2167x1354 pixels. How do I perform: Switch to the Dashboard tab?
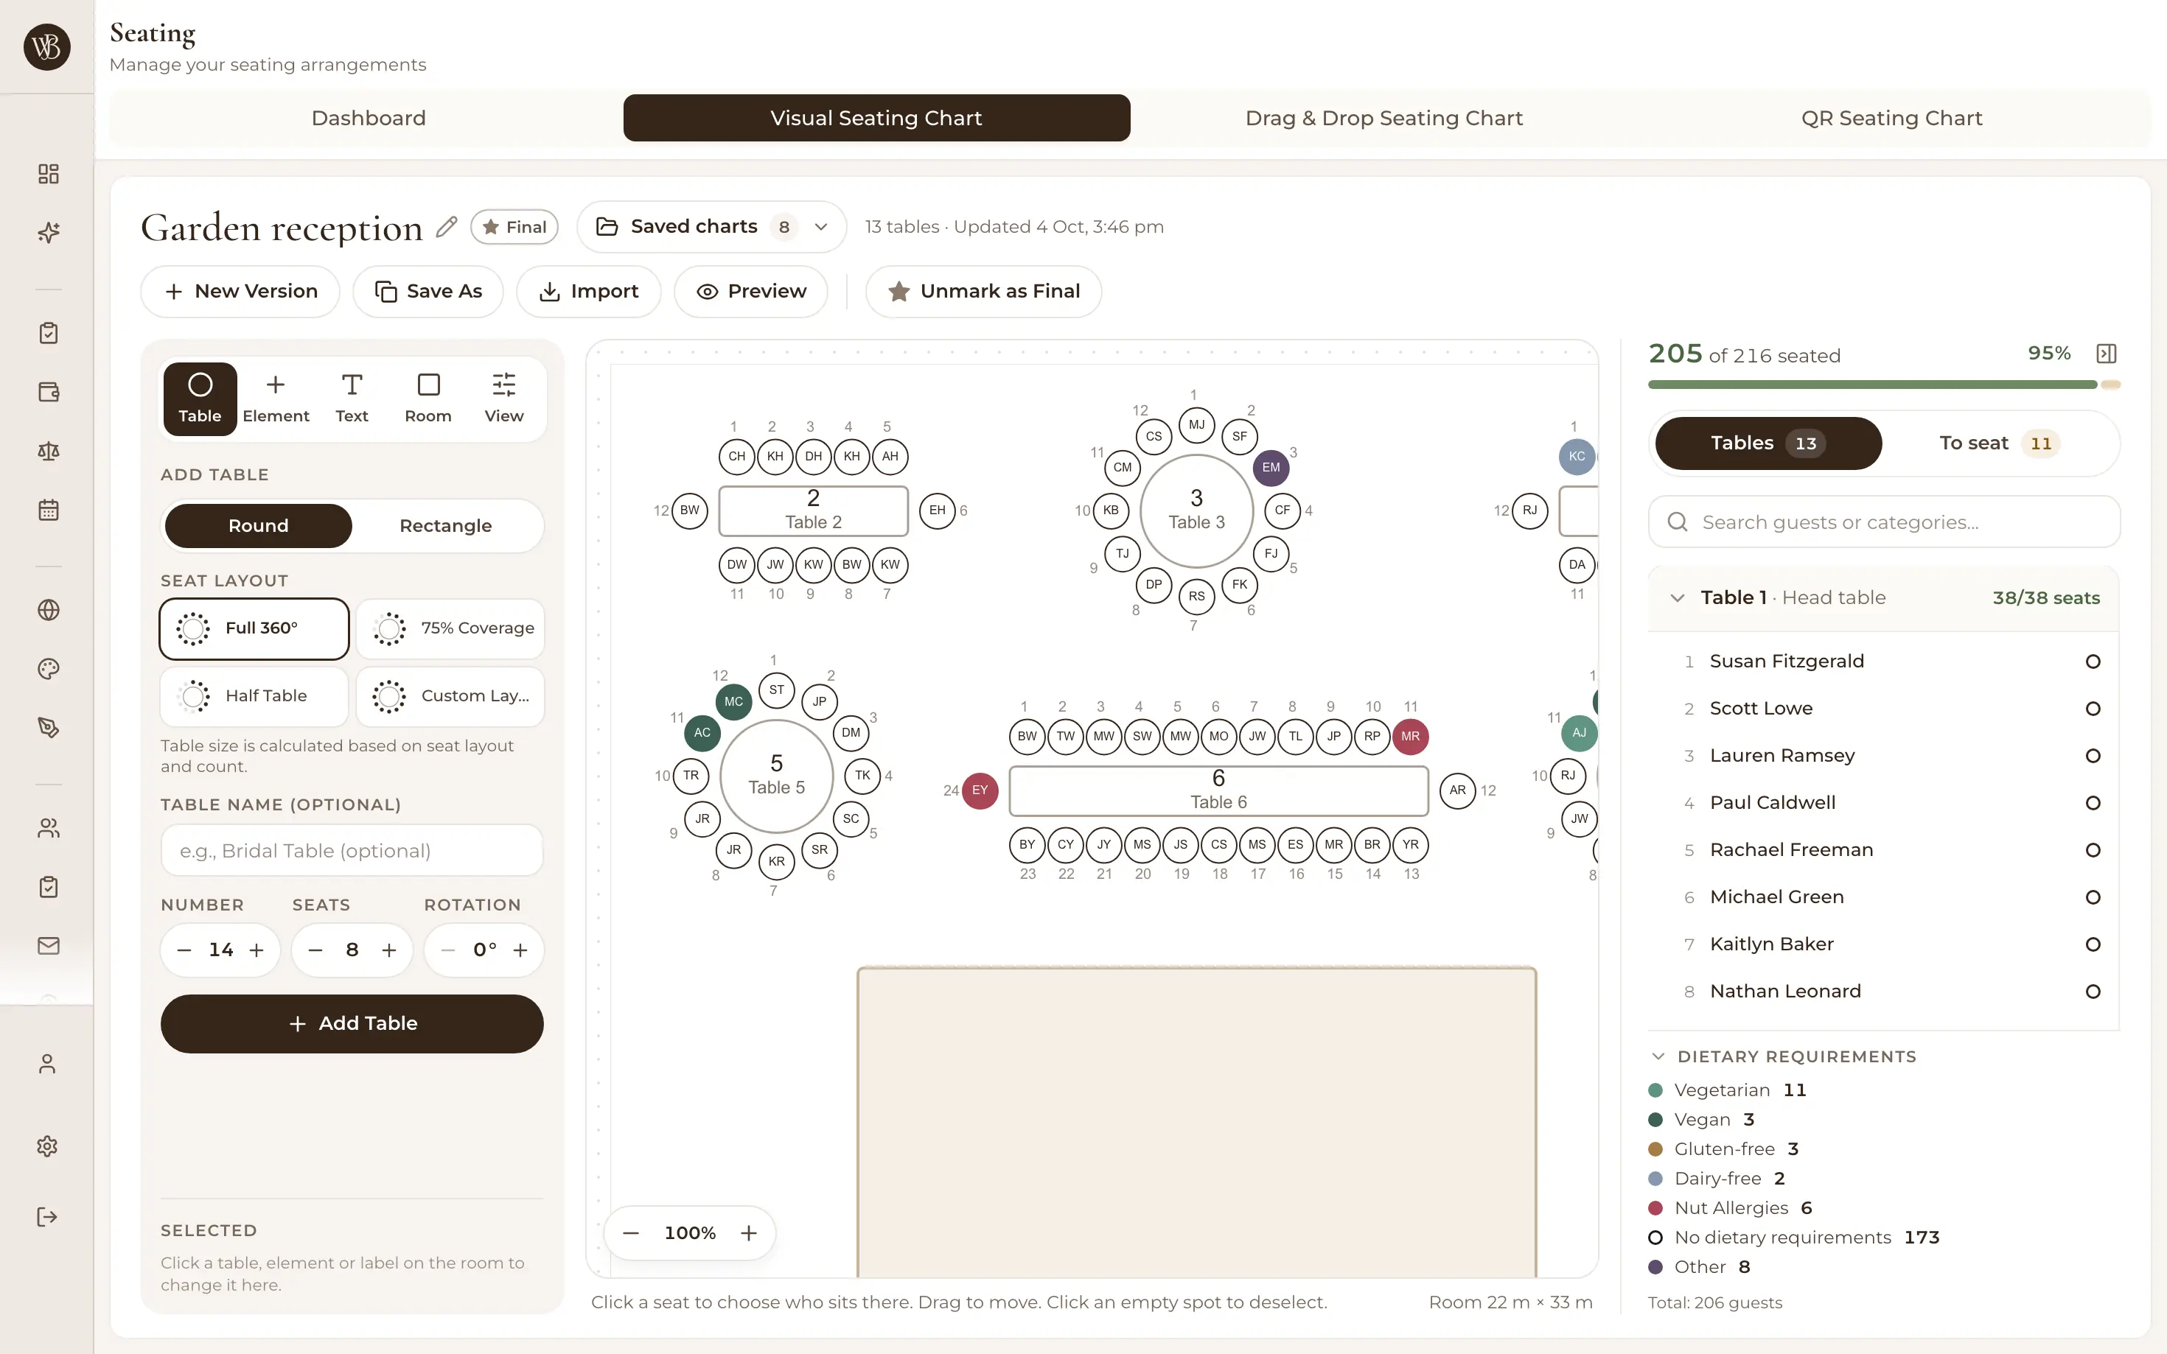coord(369,118)
